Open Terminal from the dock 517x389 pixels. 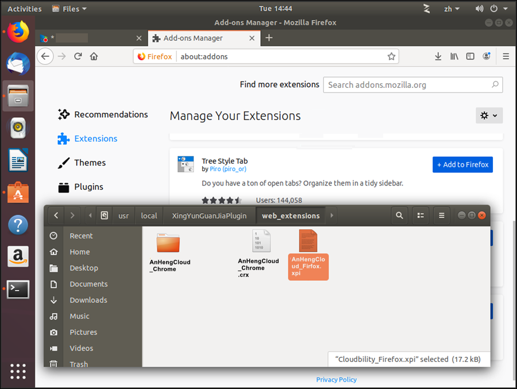tap(18, 289)
